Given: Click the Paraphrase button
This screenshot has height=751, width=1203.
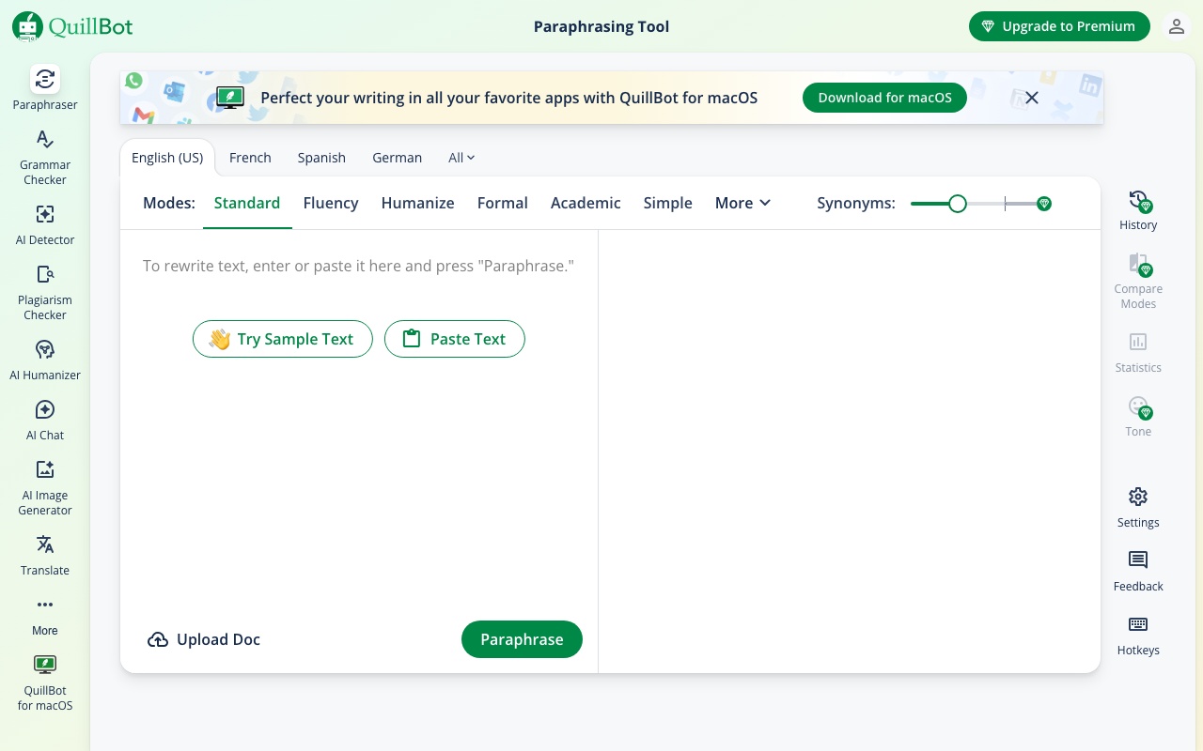Looking at the screenshot, I should pyautogui.click(x=522, y=639).
